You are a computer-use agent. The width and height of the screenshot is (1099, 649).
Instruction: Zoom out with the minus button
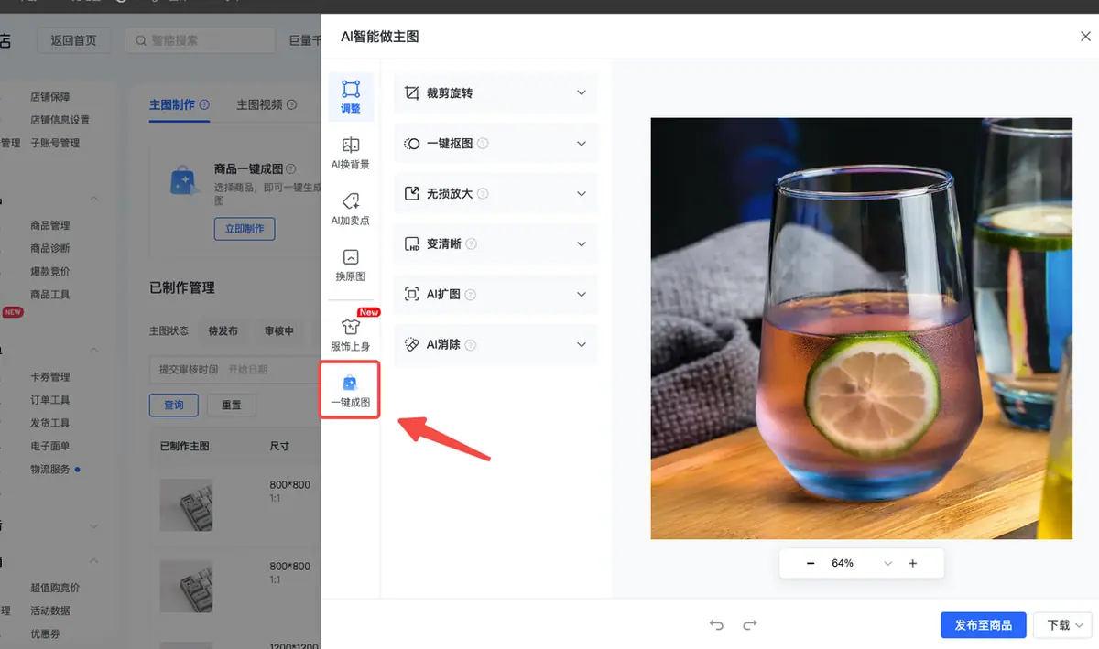click(811, 563)
